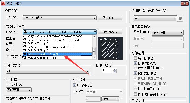The width and height of the screenshot is (190, 103).
Task: Expand the 图纸尺寸 A4 dropdown
Action: (x=48, y=71)
